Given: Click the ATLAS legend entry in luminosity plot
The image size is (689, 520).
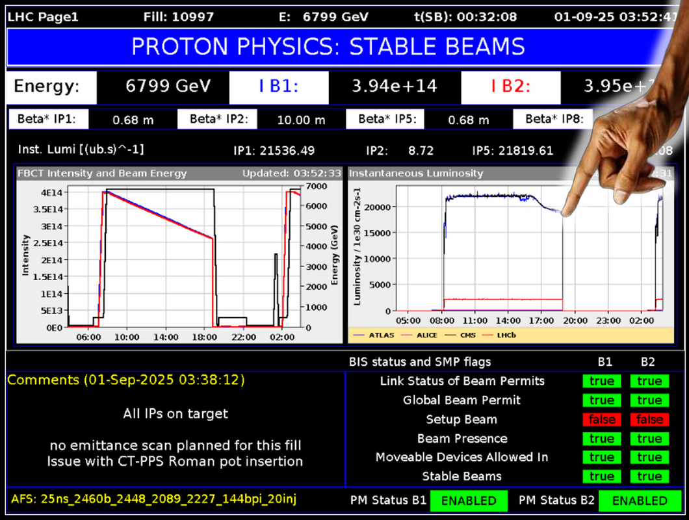Looking at the screenshot, I should tap(376, 335).
